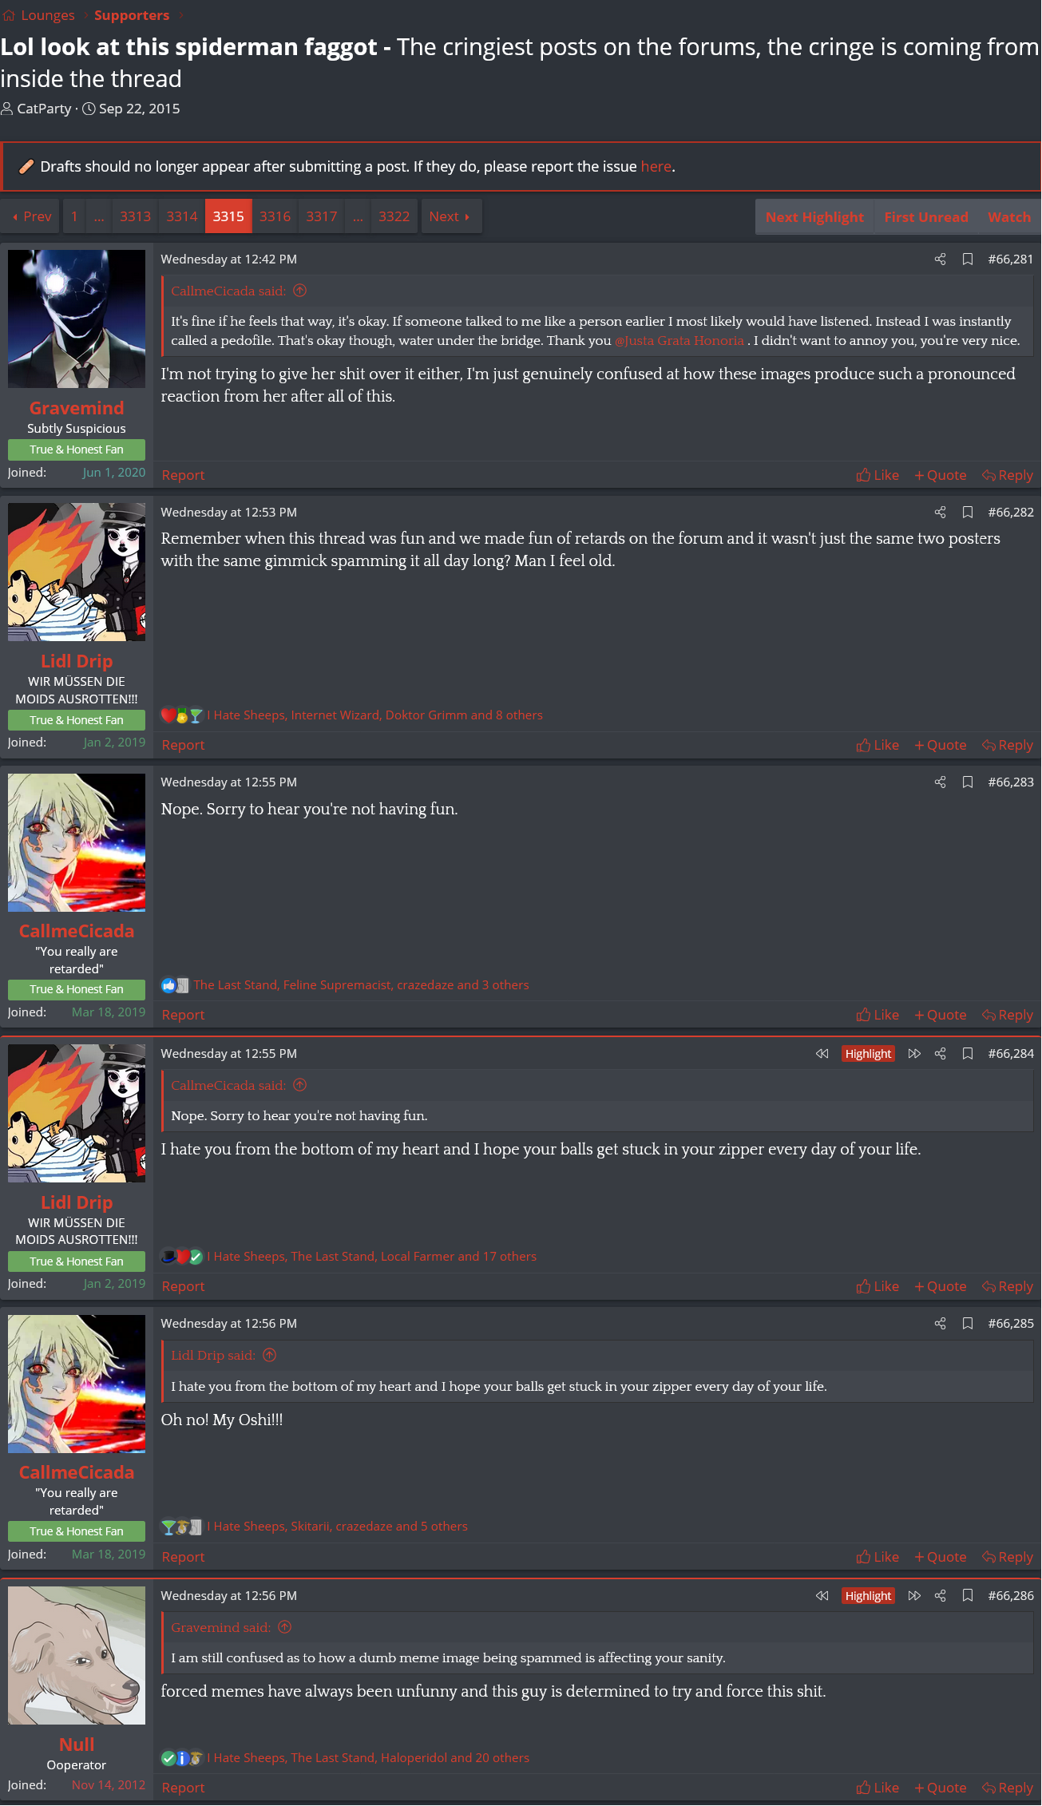
Task: Open quoted CallmeCicada post via arrow icon in #66,281
Action: click(x=300, y=291)
